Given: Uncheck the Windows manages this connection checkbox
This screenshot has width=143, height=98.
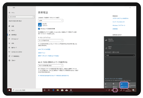Looking at the screenshot, I should pyautogui.click(x=39, y=29).
